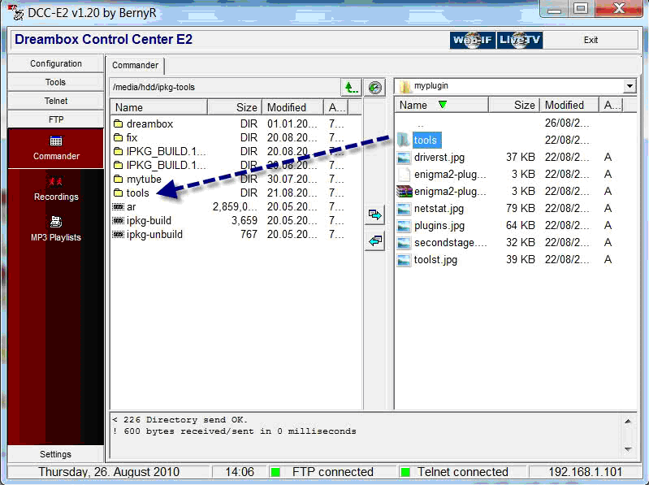Viewport: 649px width, 485px height.
Task: Click the refresh icon beside path bar
Action: point(374,87)
